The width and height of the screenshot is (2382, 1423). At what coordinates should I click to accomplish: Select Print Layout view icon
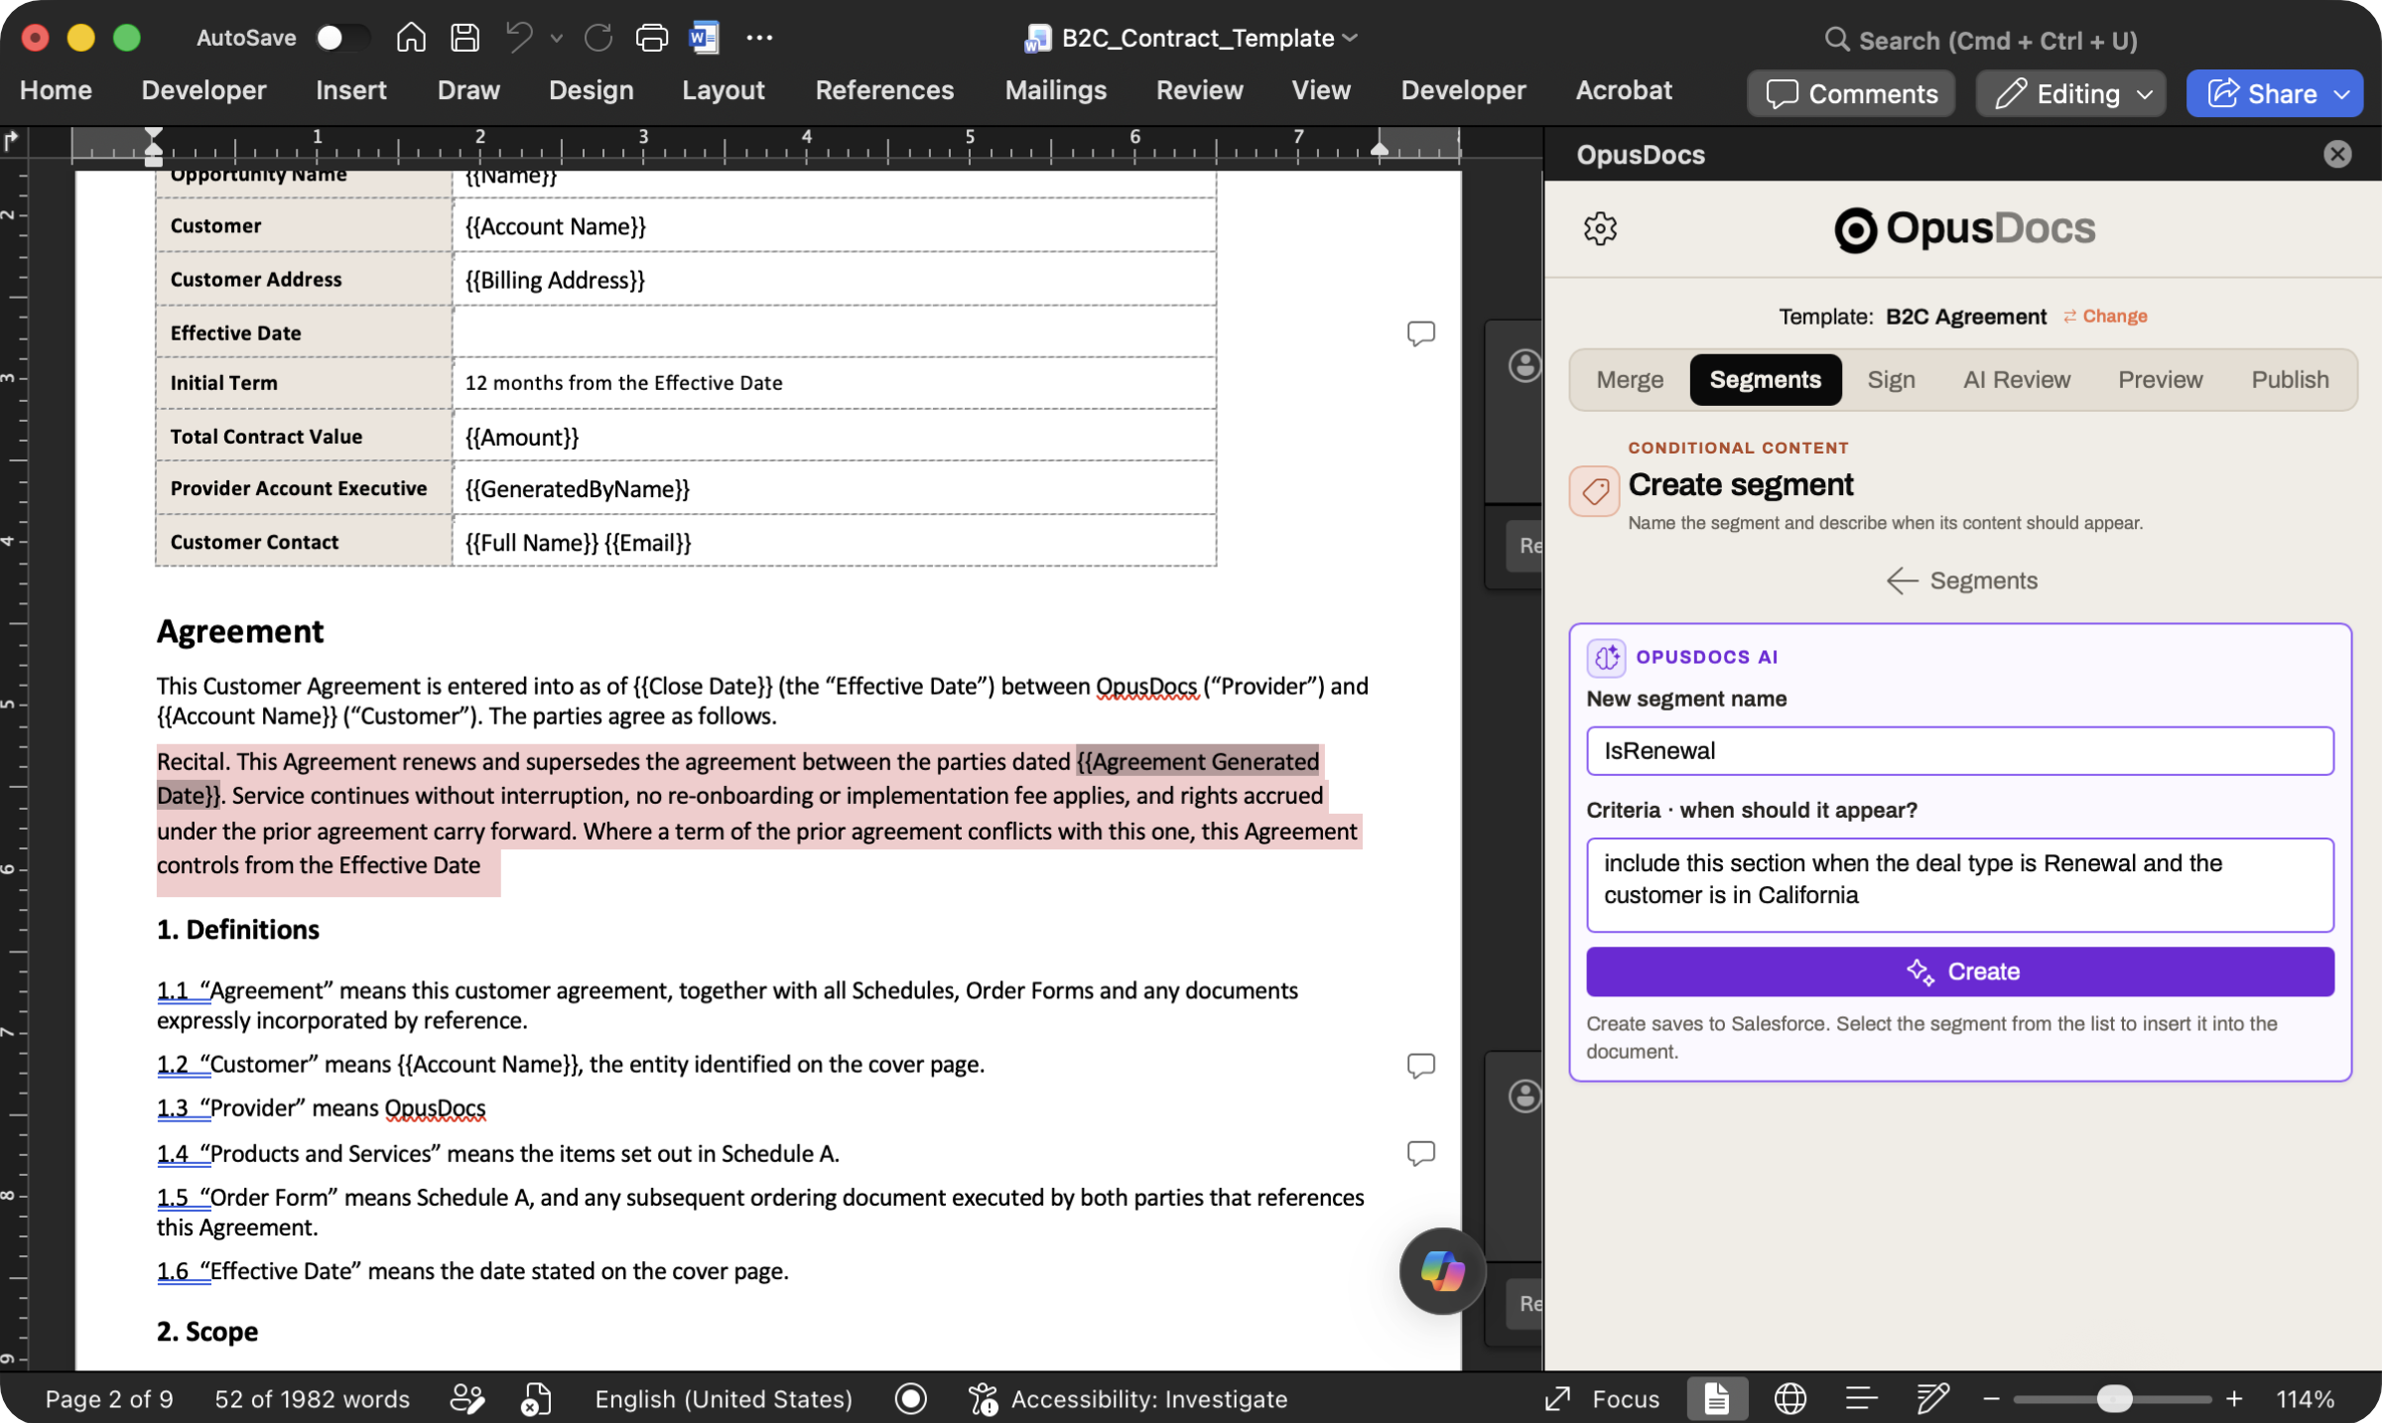pyautogui.click(x=1717, y=1399)
